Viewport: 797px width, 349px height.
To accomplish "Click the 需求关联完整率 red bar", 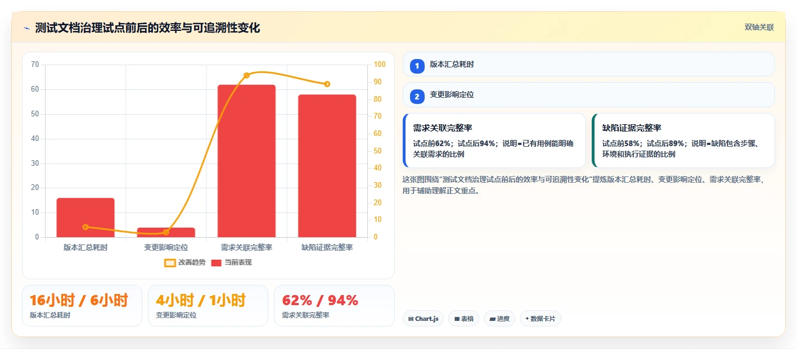I will click(x=246, y=161).
